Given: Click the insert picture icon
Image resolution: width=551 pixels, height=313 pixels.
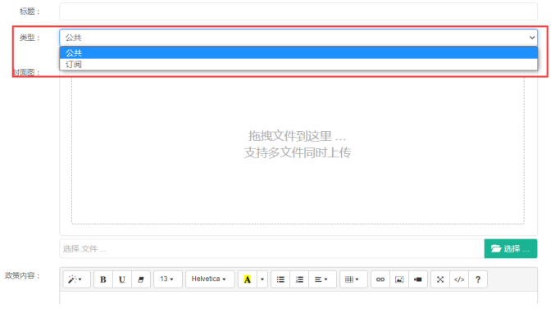Looking at the screenshot, I should pyautogui.click(x=399, y=279).
